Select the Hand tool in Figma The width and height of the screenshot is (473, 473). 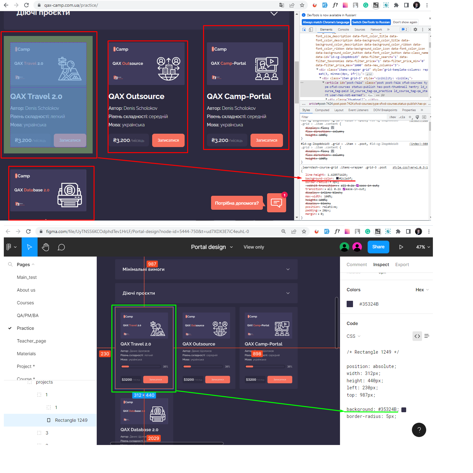point(46,247)
